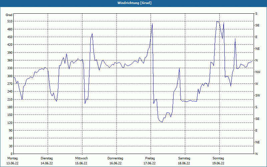The height and width of the screenshot is (167, 267).
Task: Select the y-axis value "120"
Action: 10,123
